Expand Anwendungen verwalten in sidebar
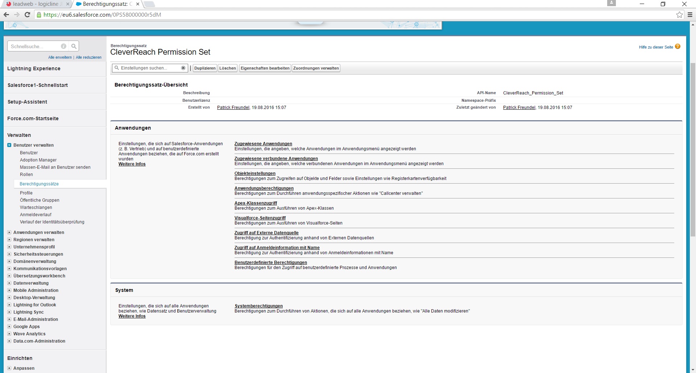 coord(9,232)
